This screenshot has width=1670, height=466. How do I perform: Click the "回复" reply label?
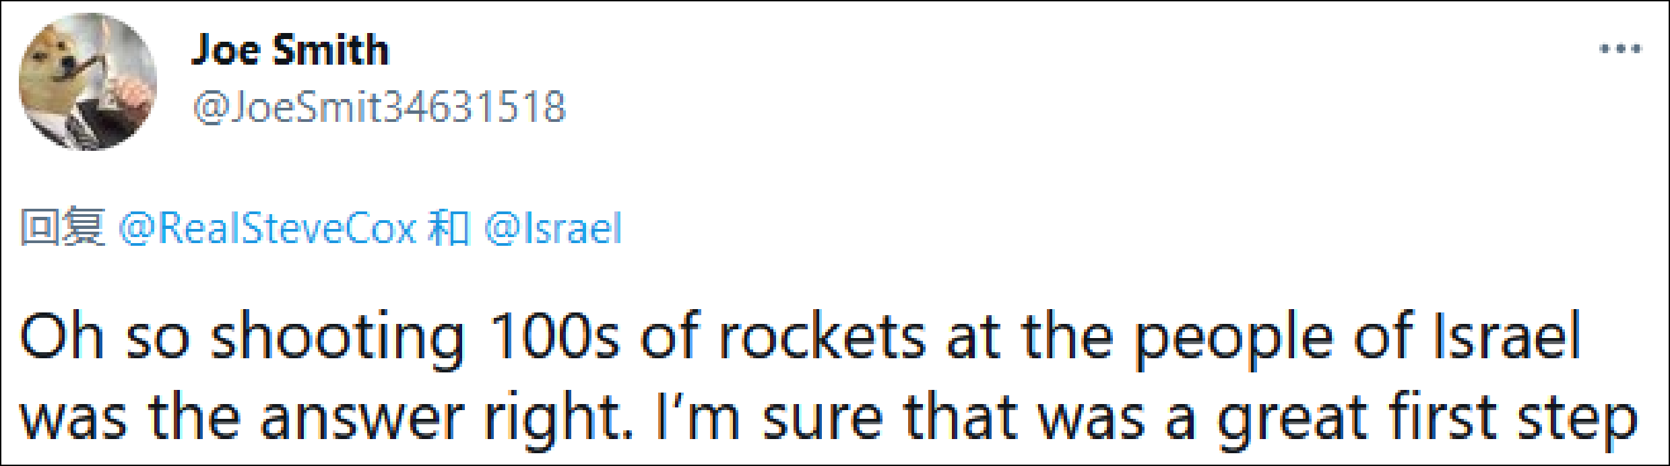click(x=62, y=228)
